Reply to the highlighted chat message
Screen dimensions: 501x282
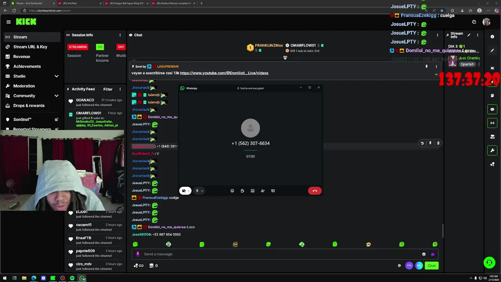click(422, 143)
